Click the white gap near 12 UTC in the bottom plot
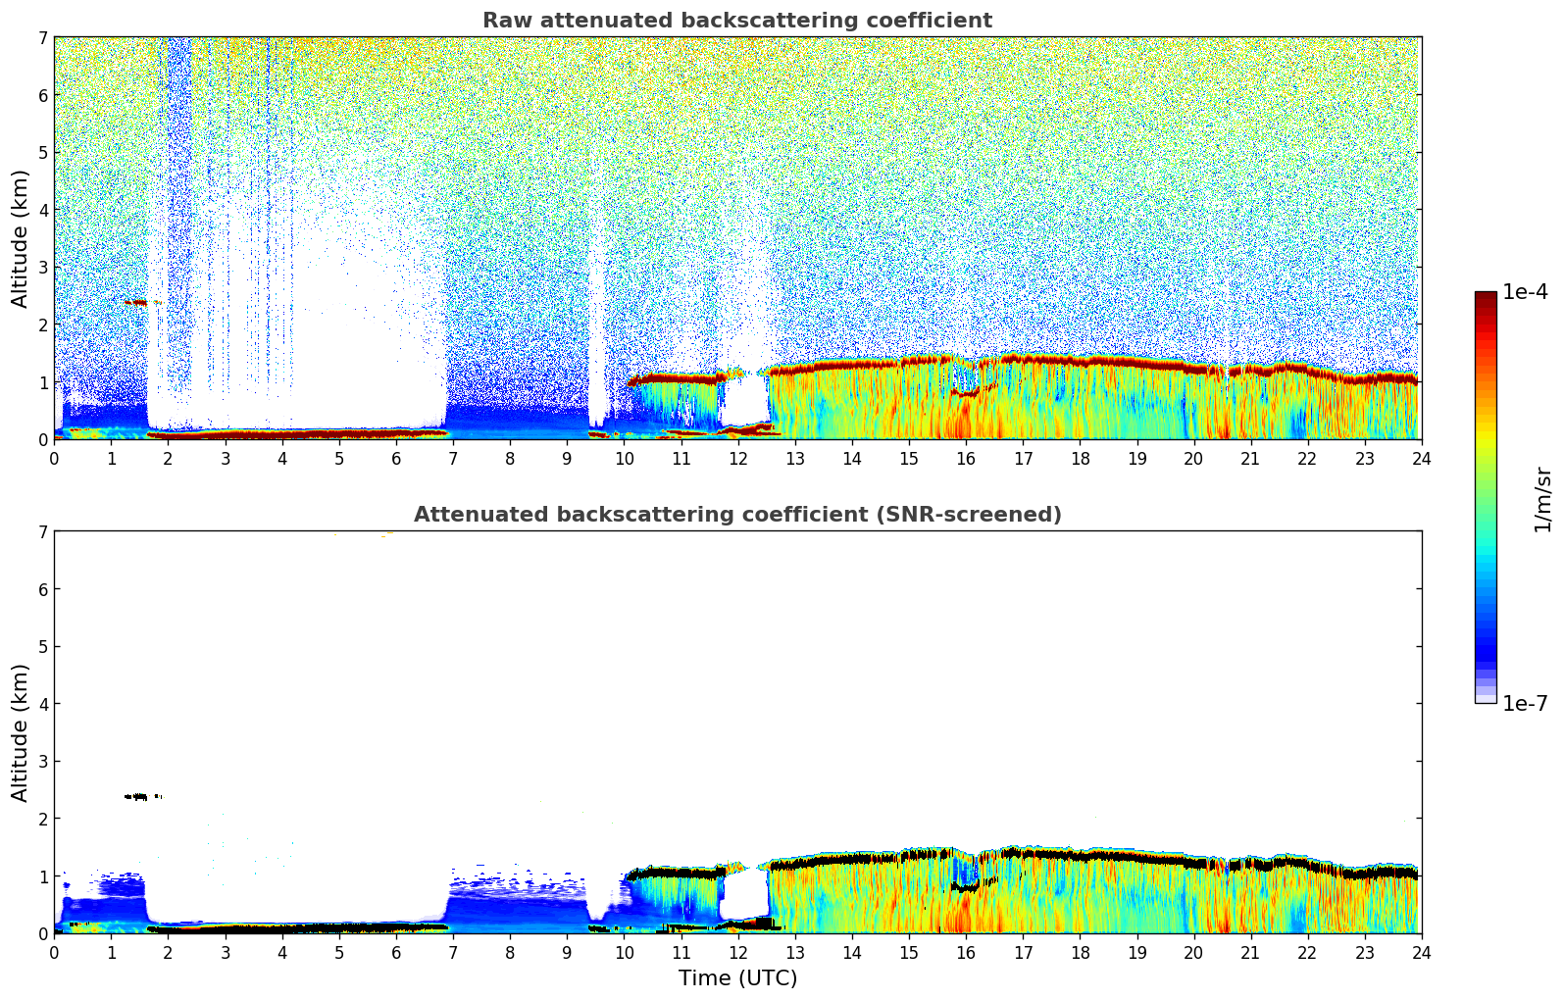Screen dimensions: 1564x1000 745,894
